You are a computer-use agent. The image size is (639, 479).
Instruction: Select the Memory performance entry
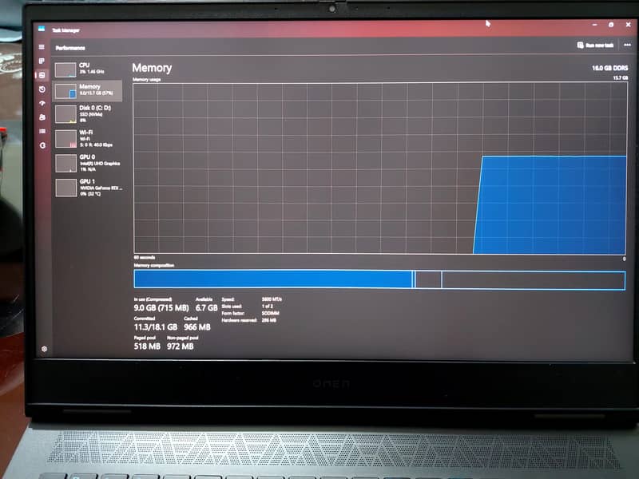tap(87, 90)
